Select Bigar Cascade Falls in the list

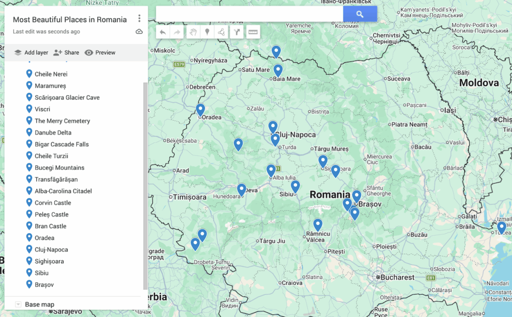click(x=61, y=144)
